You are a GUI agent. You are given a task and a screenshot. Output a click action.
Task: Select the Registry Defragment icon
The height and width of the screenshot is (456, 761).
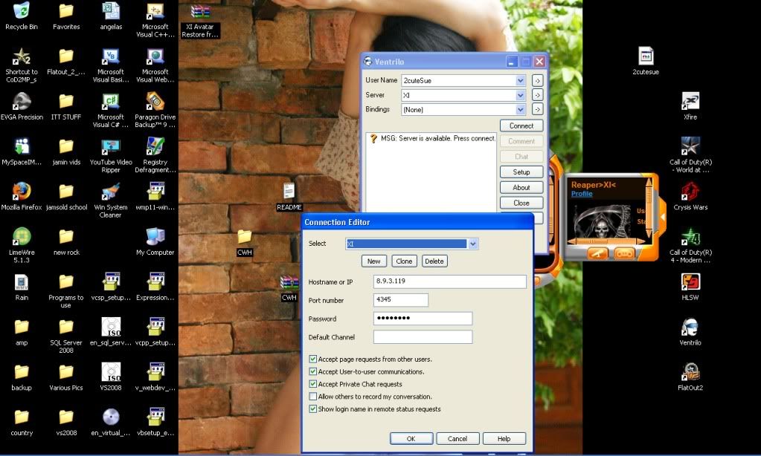(155, 155)
